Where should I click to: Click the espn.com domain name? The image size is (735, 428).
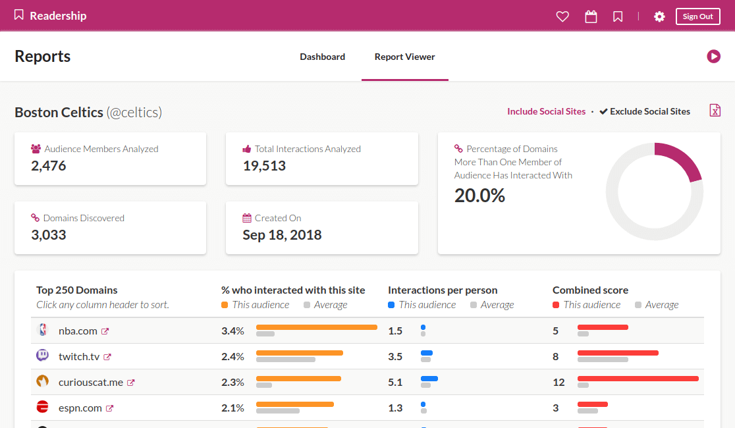(80, 408)
